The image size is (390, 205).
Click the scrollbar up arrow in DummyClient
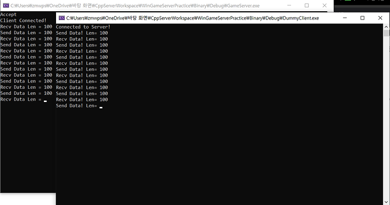tap(386, 27)
